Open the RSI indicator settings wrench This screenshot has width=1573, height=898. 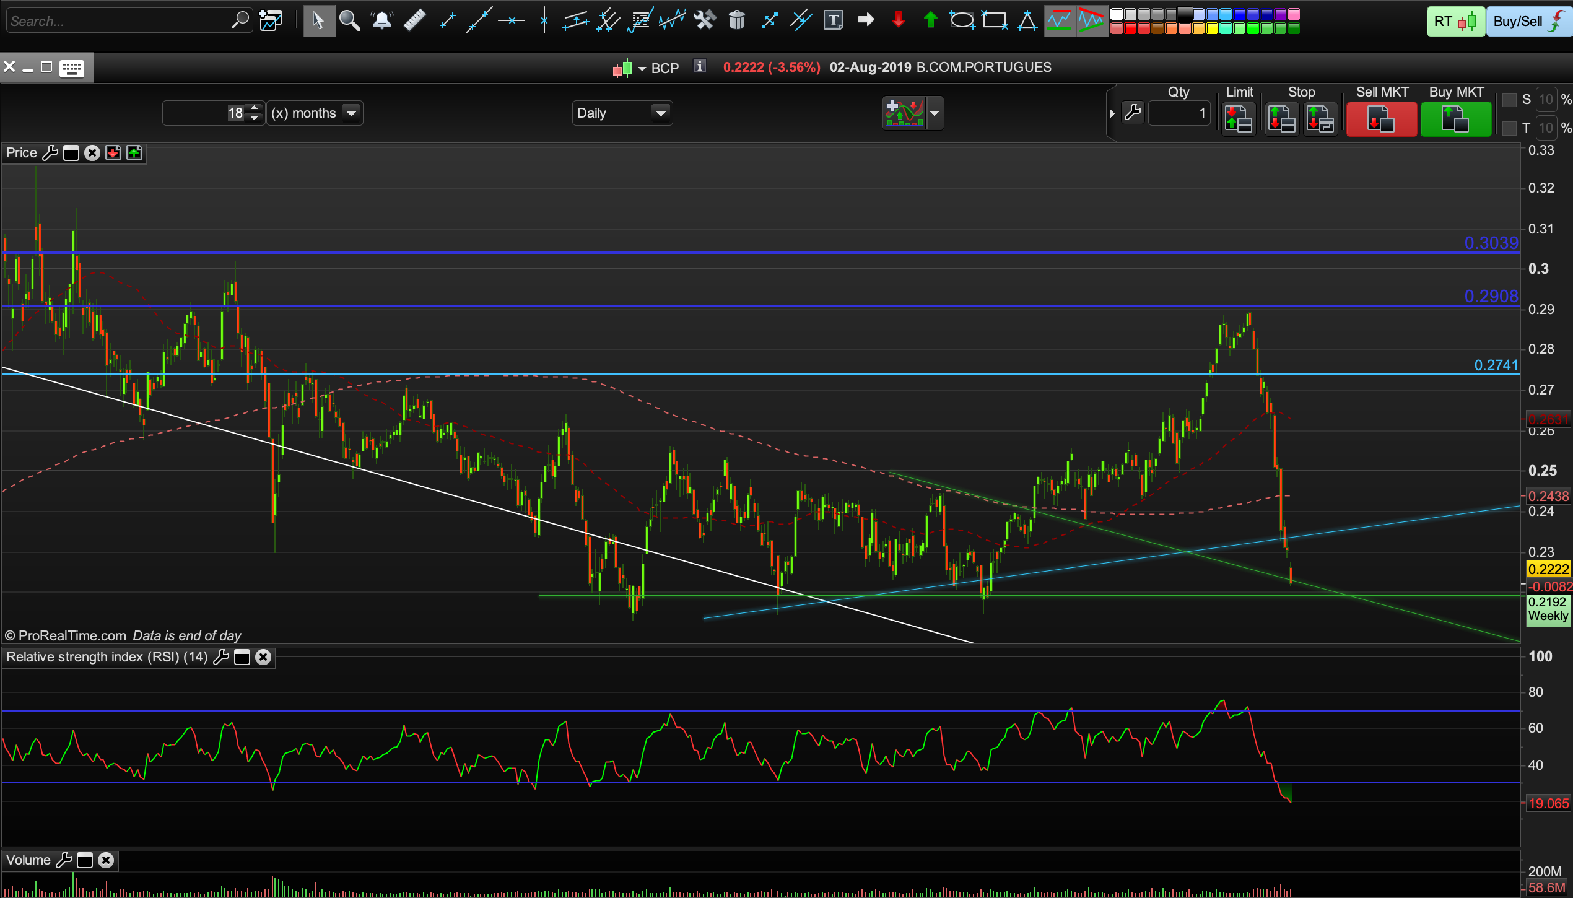[x=221, y=657]
